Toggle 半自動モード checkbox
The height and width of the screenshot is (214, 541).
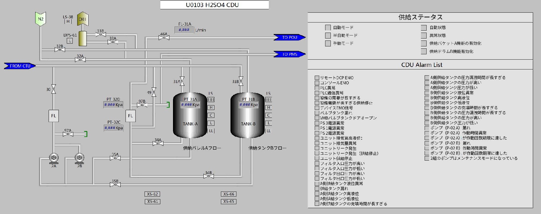point(328,35)
